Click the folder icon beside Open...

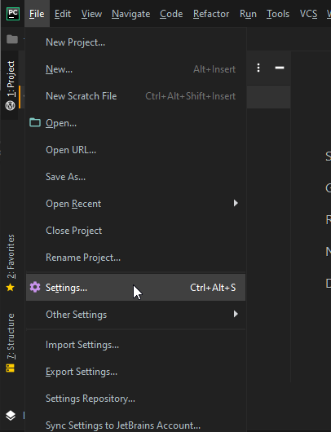[x=35, y=122]
